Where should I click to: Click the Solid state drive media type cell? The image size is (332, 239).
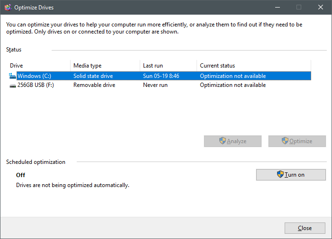tap(93, 76)
